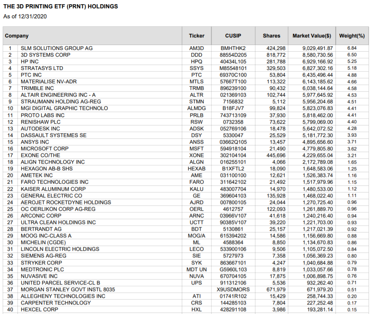Click the HP INC company cell
The height and width of the screenshot is (314, 376).
click(30, 62)
